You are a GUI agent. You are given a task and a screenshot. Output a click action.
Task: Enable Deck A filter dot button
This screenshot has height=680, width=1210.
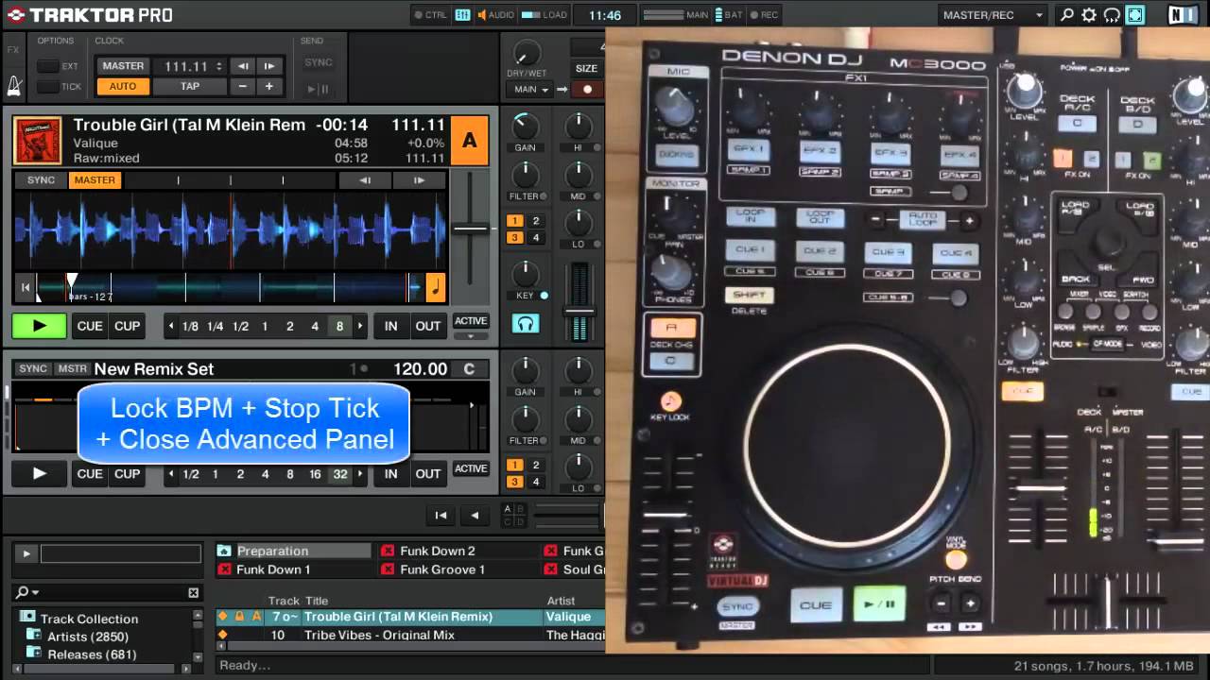544,196
